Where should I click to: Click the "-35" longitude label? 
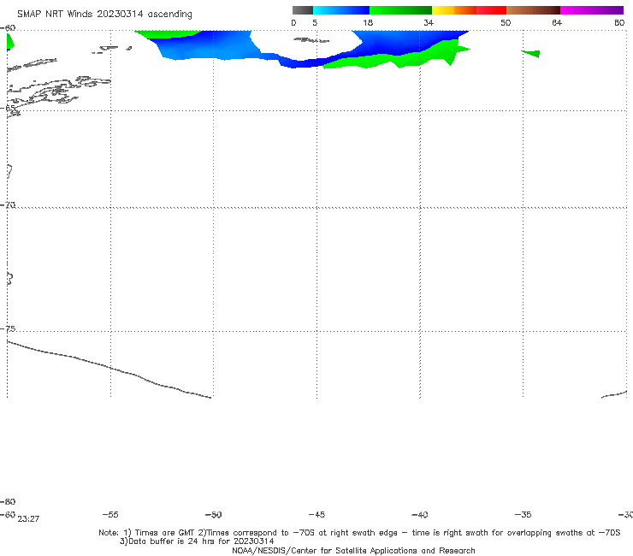pyautogui.click(x=524, y=514)
